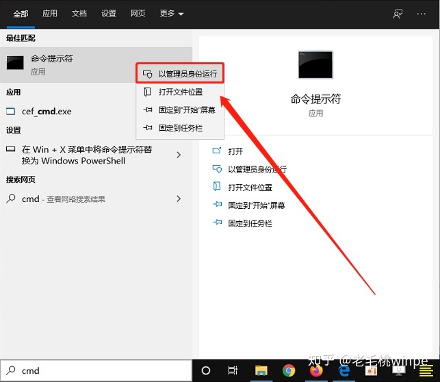Open the three-dots options menu
Viewport: 440px width, 382px height.
coord(422,14)
